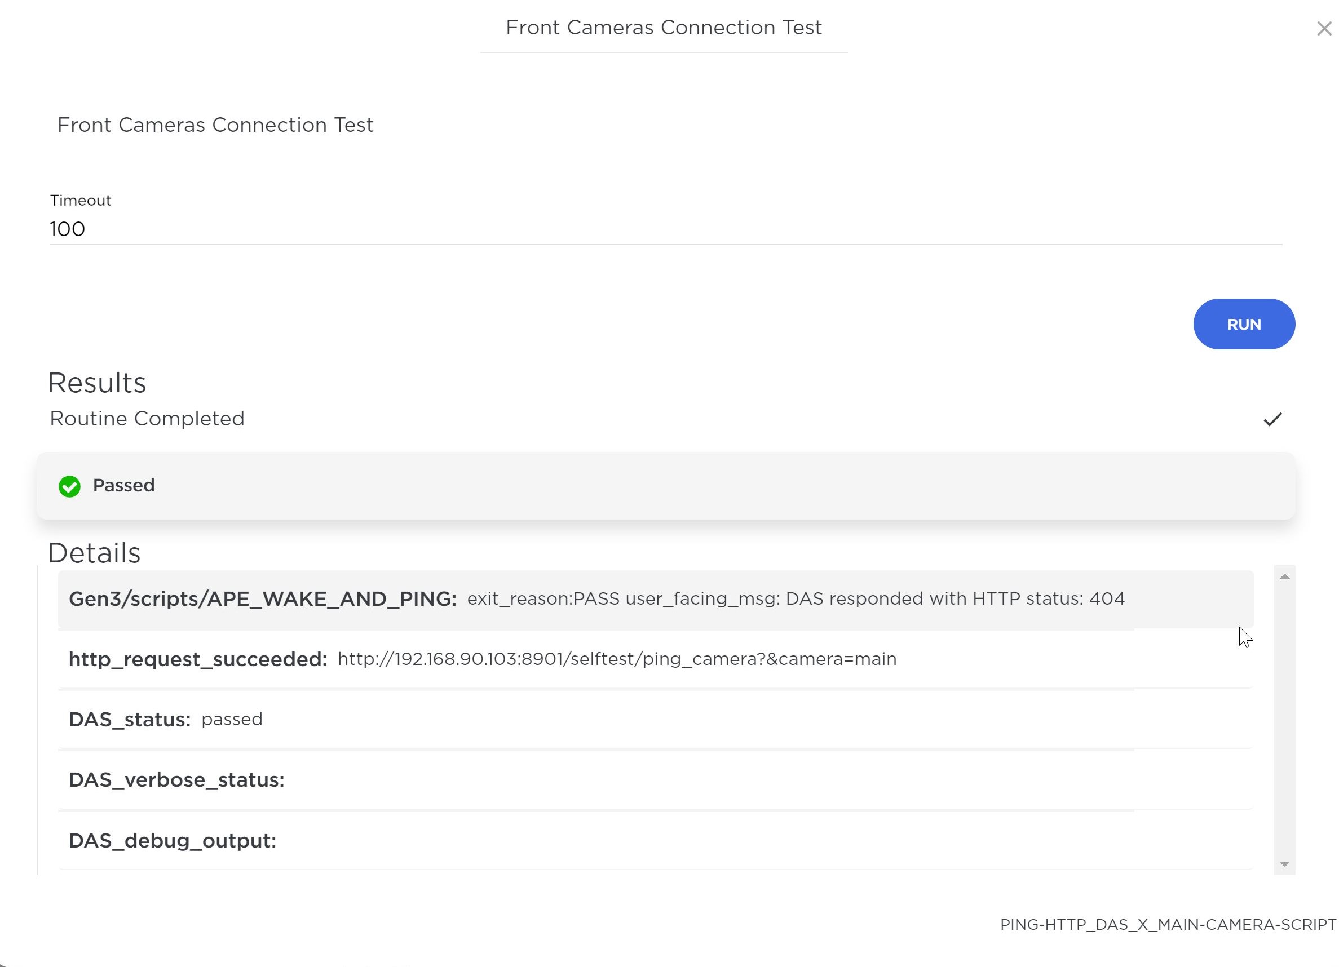Click the Details section heading

coord(95,553)
